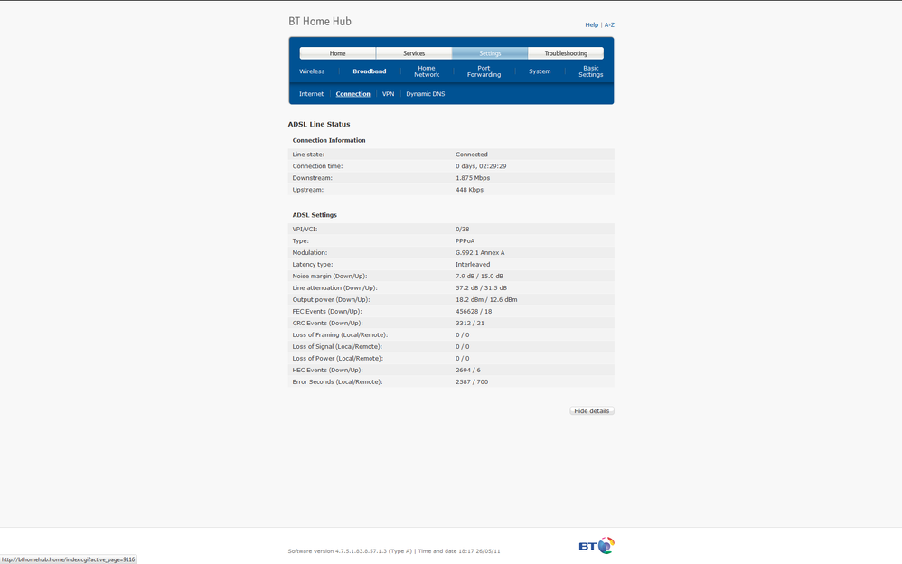Go to Wireless settings

(x=312, y=71)
